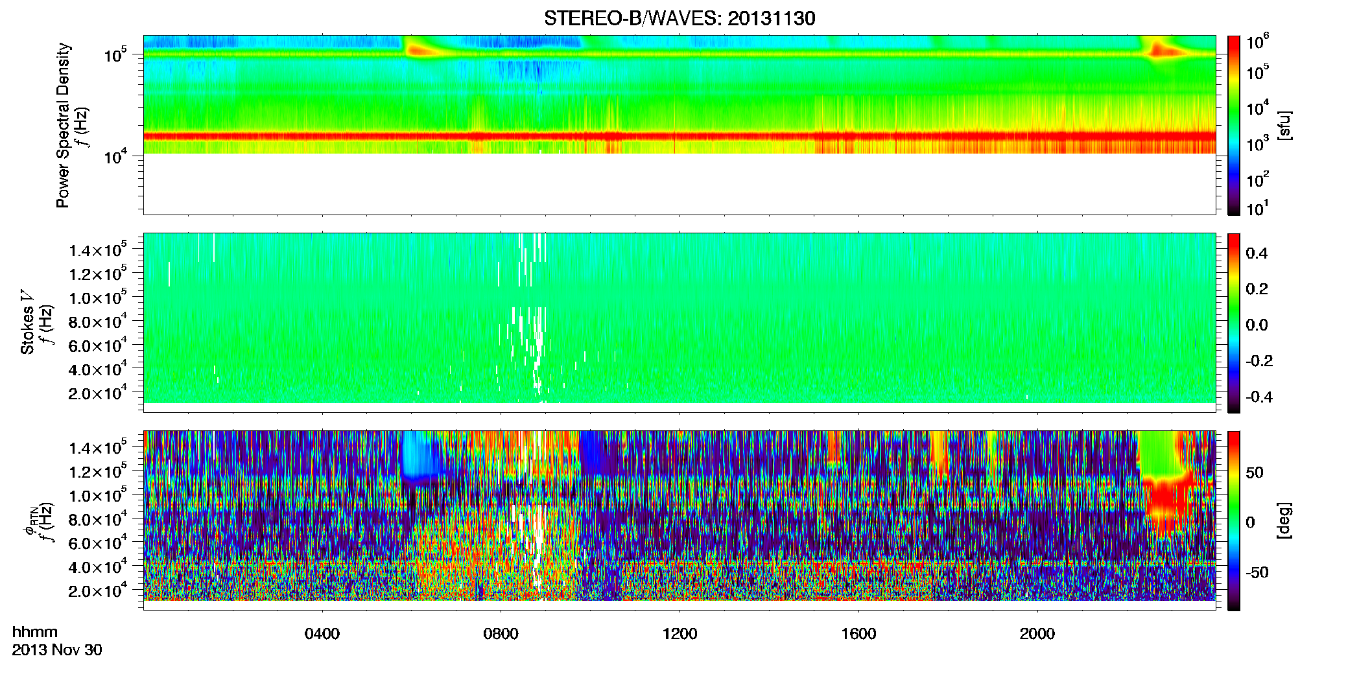Image resolution: width=1359 pixels, height=700 pixels.
Task: Click the 6.0×10^4 tick on the Stokes V axis
Action: [98, 345]
